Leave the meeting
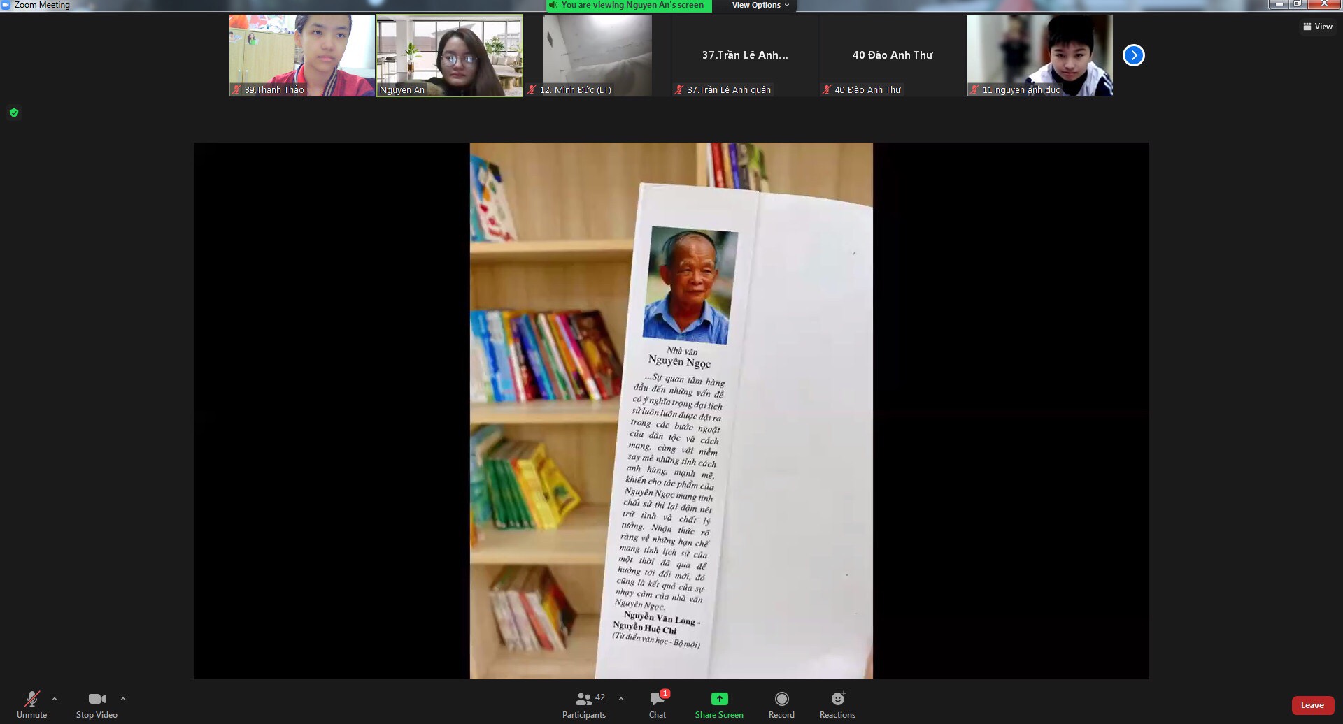 point(1312,705)
